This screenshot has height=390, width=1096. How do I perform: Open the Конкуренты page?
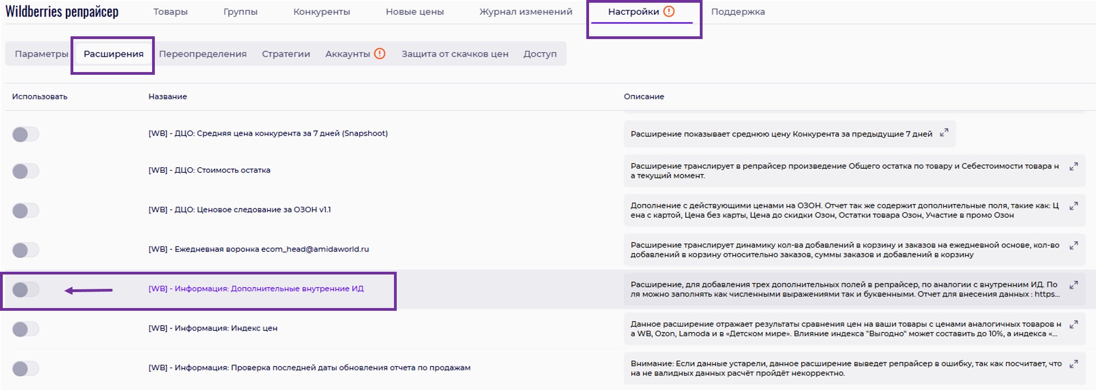(321, 12)
